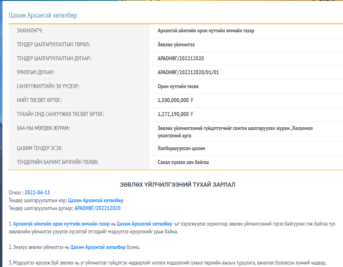Viewport: 343px width, 267px height.
Task: Select customer value in the ЗАХИАЛАГЧ row
Action: [x=206, y=31]
